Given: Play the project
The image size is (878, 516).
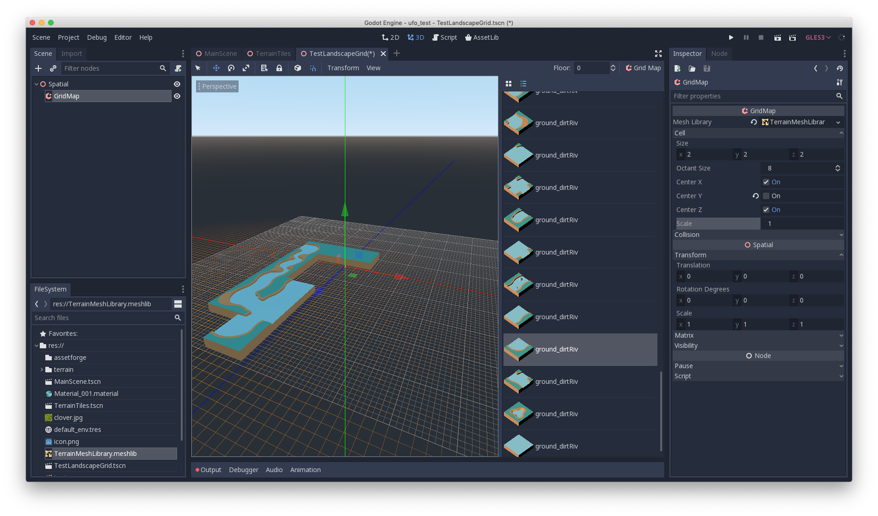Looking at the screenshot, I should [x=731, y=37].
